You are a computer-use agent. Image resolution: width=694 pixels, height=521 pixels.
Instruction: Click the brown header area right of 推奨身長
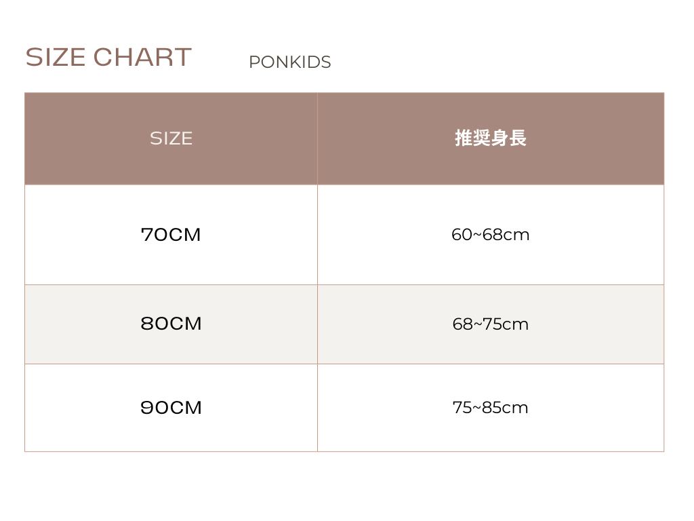(x=603, y=138)
